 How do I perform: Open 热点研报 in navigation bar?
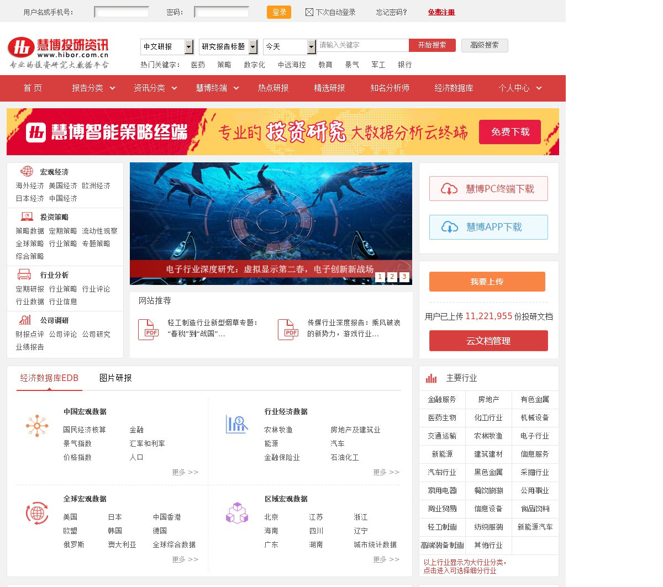click(x=273, y=88)
